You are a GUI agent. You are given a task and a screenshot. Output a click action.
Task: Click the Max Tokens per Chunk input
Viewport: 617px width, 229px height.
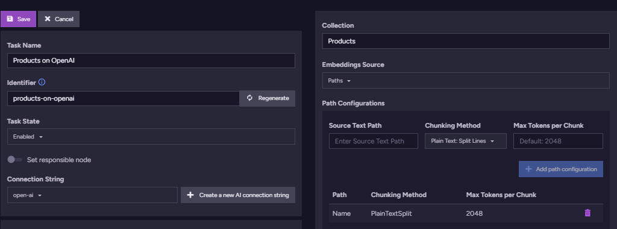tap(558, 141)
